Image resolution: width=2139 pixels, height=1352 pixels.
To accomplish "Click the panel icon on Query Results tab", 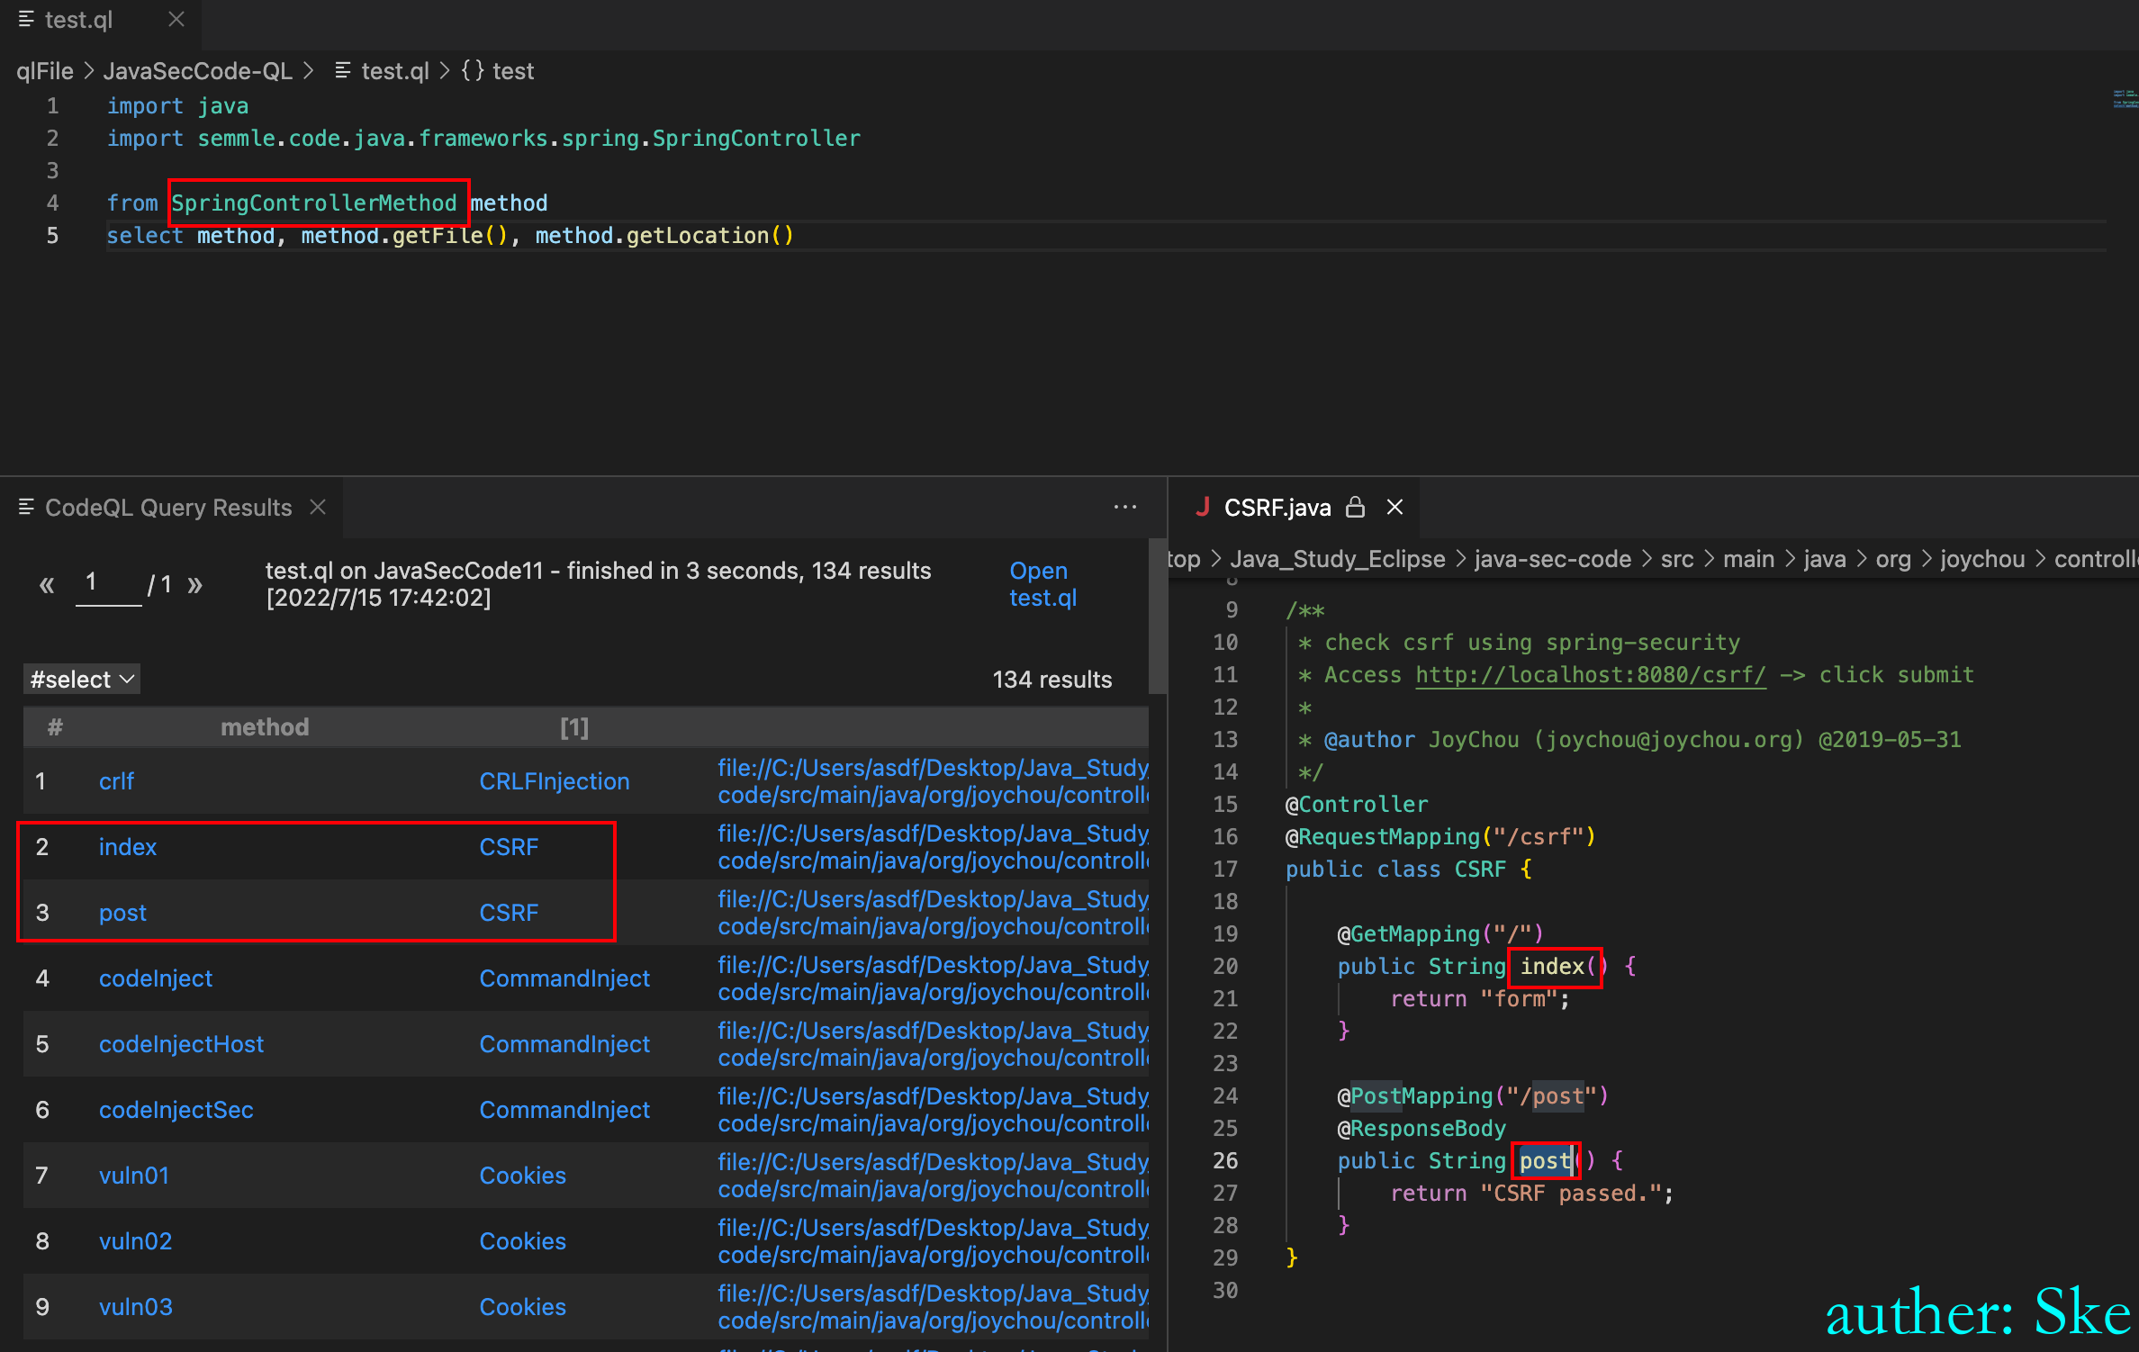I will pos(26,507).
